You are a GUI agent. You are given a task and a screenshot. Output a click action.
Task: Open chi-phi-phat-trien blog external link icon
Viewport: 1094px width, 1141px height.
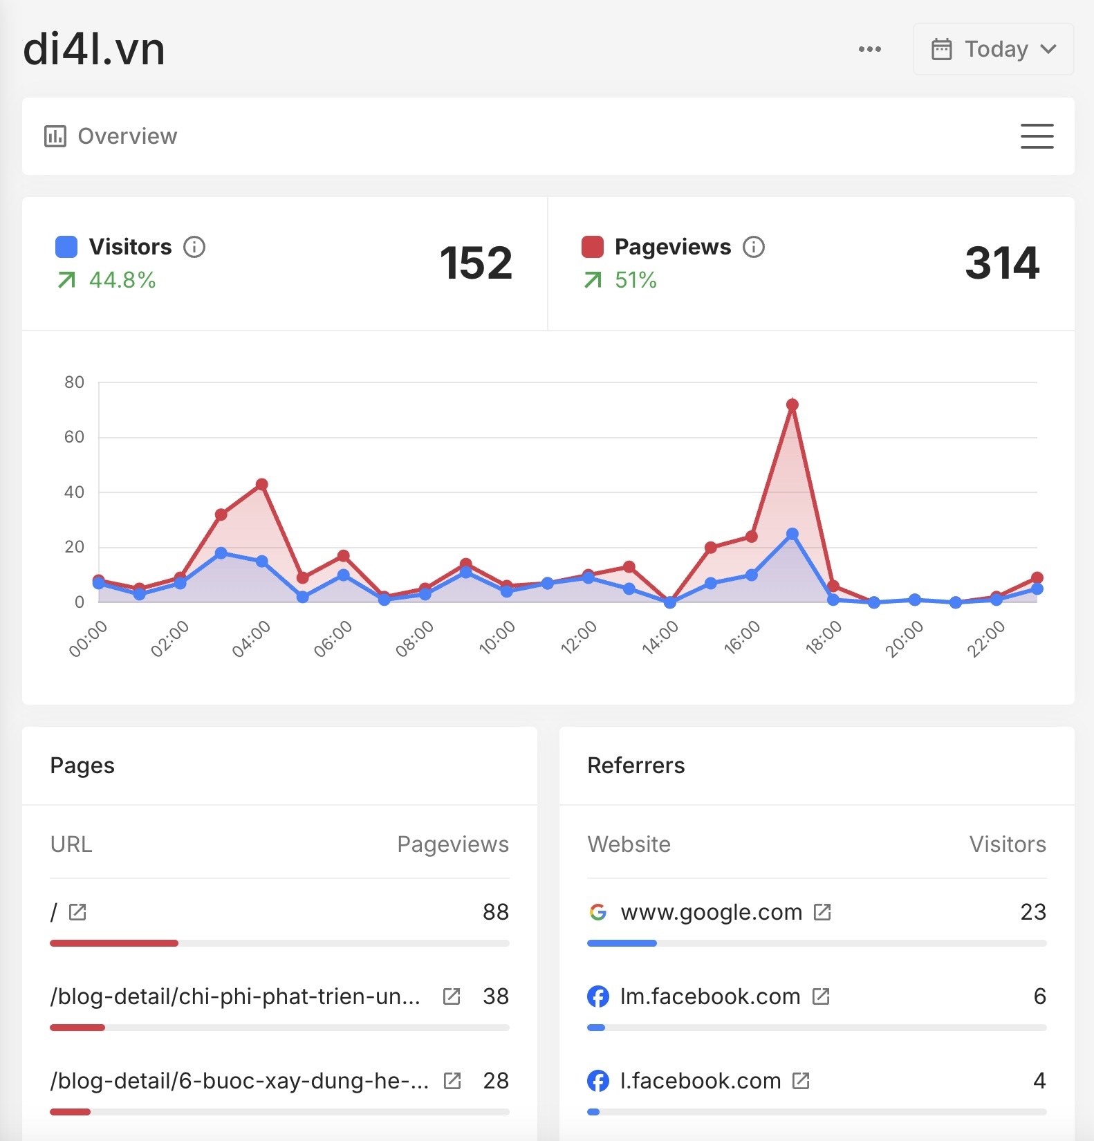(x=452, y=996)
